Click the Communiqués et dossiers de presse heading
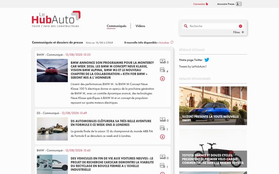 57,43
